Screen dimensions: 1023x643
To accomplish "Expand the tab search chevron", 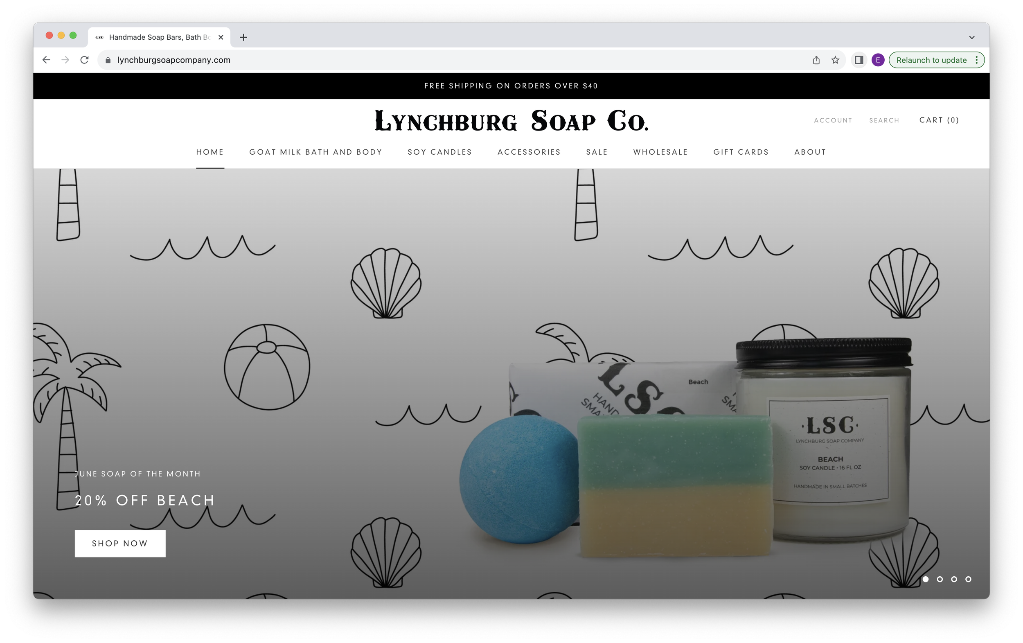I will pyautogui.click(x=971, y=37).
